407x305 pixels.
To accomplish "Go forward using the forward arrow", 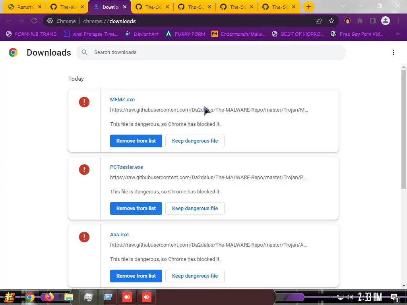I will [x=21, y=21].
